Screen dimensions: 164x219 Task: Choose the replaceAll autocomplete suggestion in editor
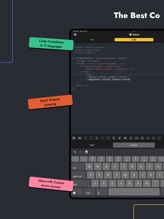click(x=108, y=80)
